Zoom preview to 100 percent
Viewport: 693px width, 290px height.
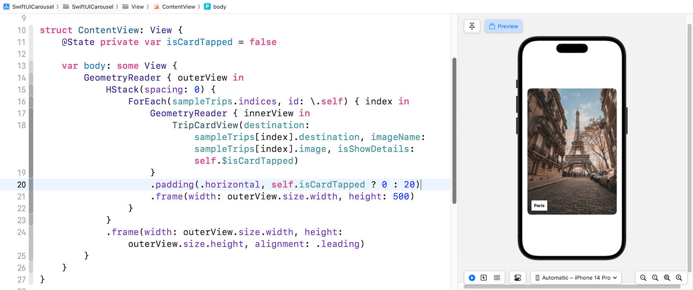[x=655, y=278]
